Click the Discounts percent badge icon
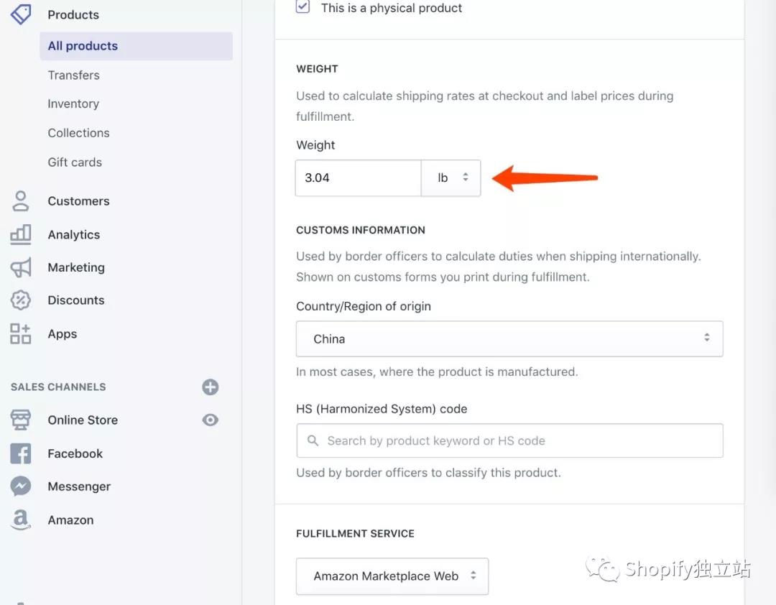This screenshot has height=605, width=776. tap(21, 300)
